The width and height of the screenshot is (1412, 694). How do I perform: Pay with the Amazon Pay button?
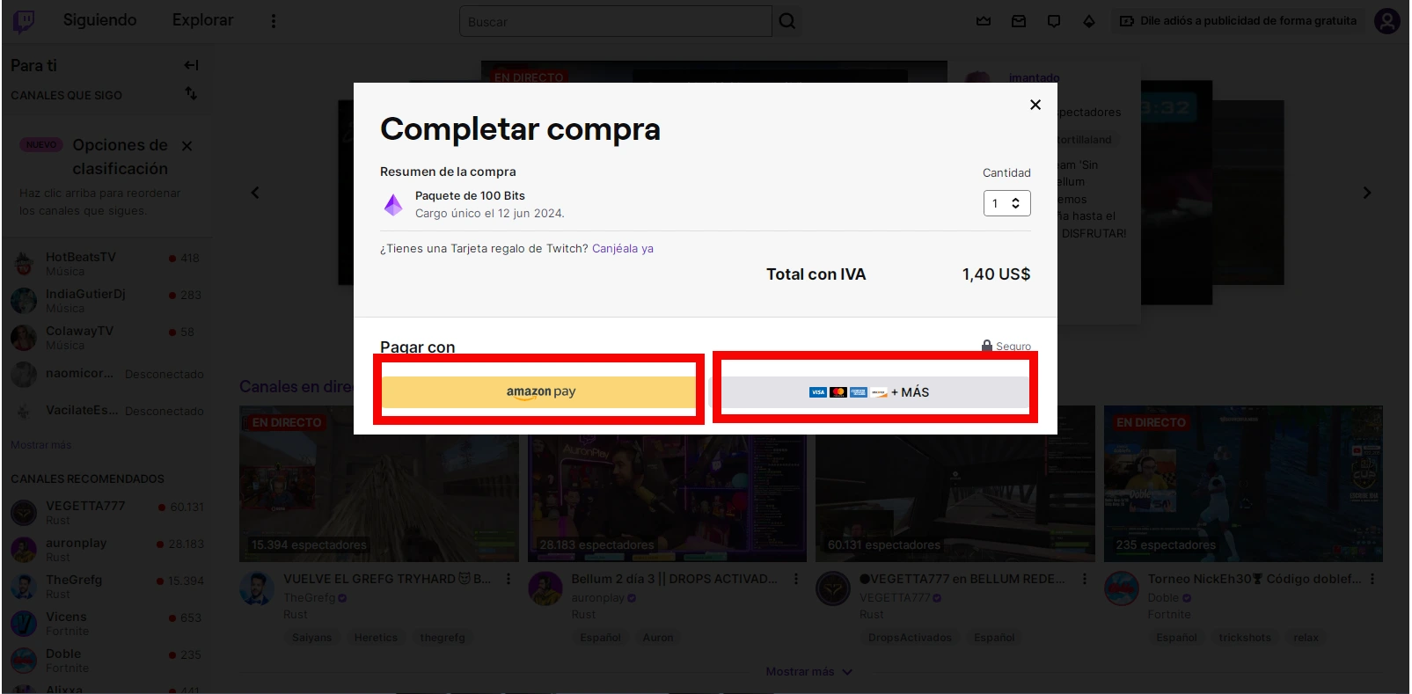(x=539, y=391)
